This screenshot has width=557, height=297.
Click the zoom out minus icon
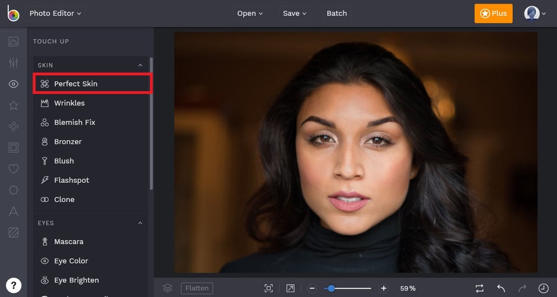pyautogui.click(x=312, y=288)
